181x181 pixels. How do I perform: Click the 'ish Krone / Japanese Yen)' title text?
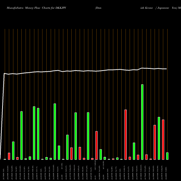(159, 8)
